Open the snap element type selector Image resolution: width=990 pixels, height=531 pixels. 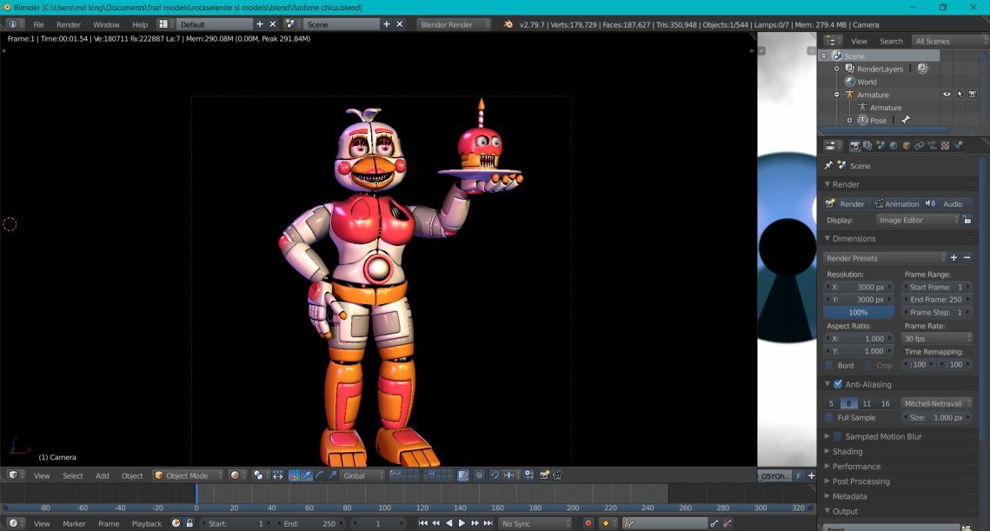(x=510, y=475)
